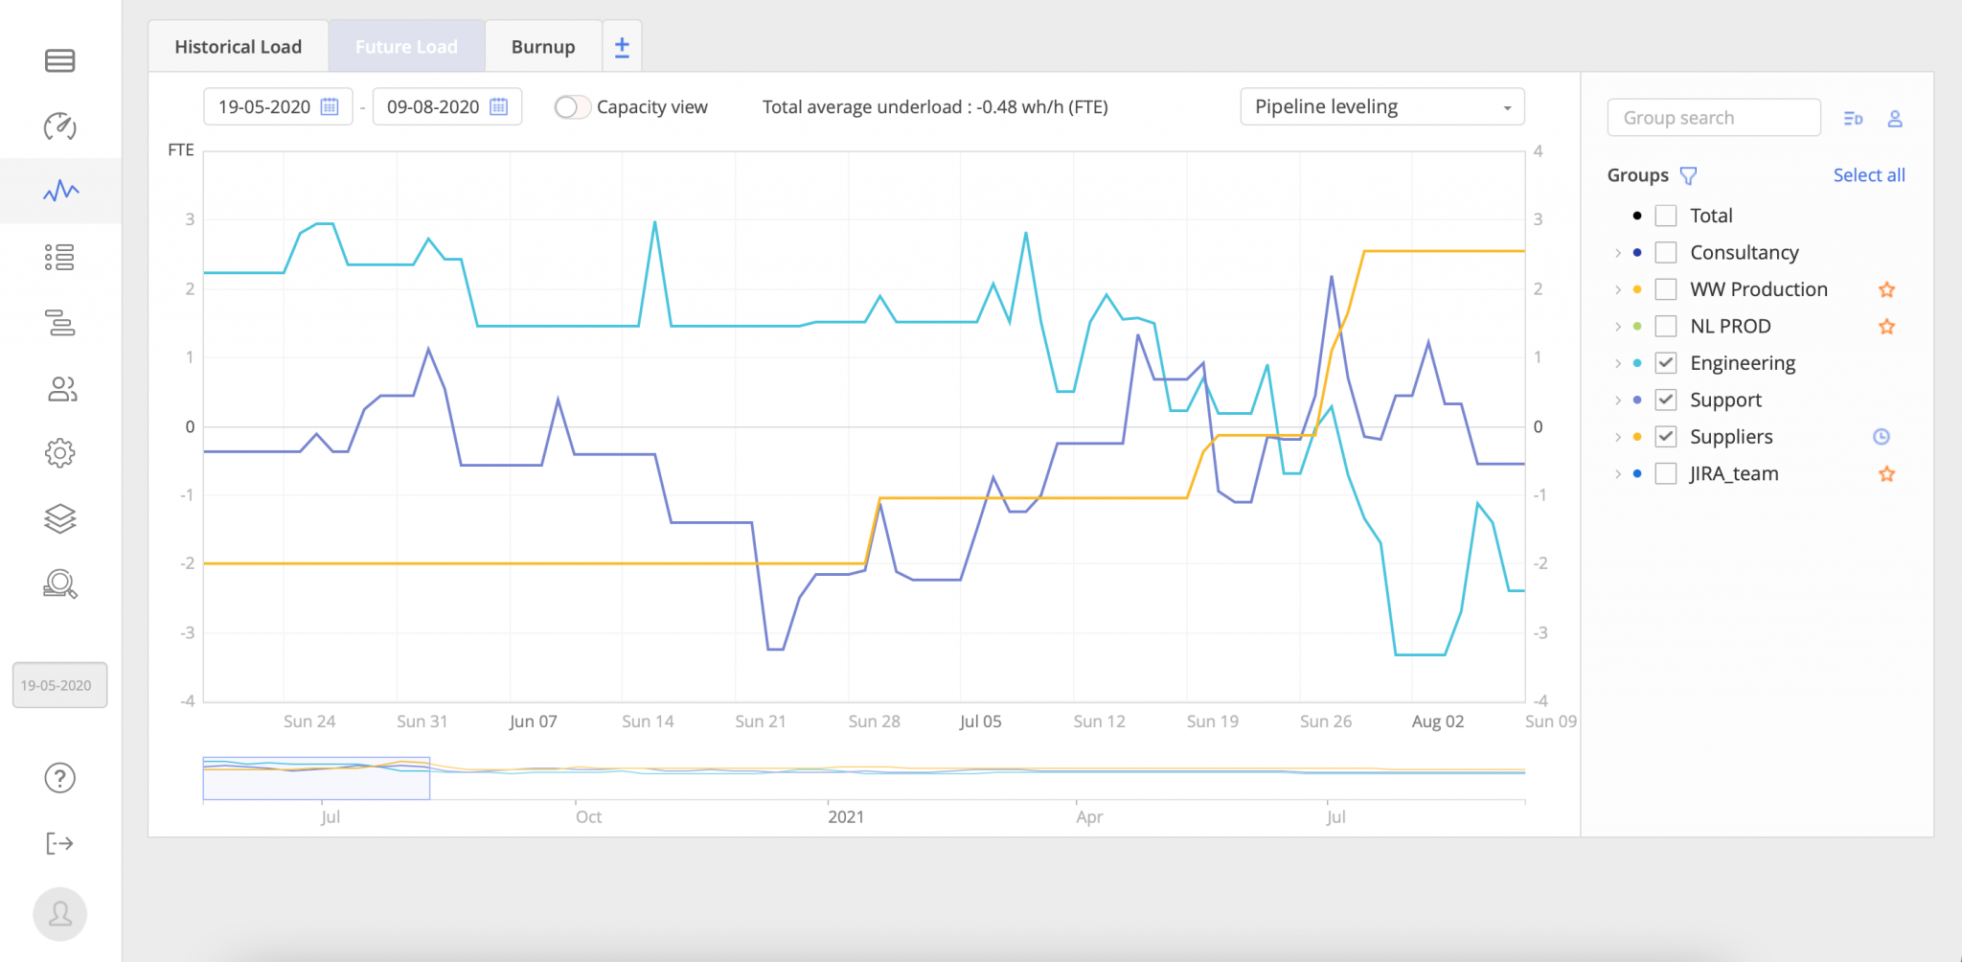Screen dimensions: 1962x962
Task: Switch to the Historical Load tab
Action: [238, 47]
